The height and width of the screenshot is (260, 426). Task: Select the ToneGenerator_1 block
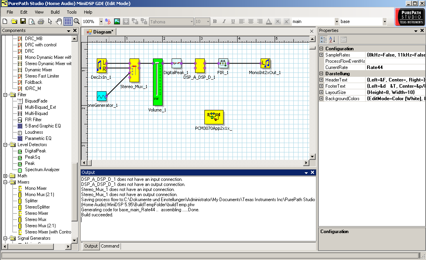pyautogui.click(x=101, y=96)
